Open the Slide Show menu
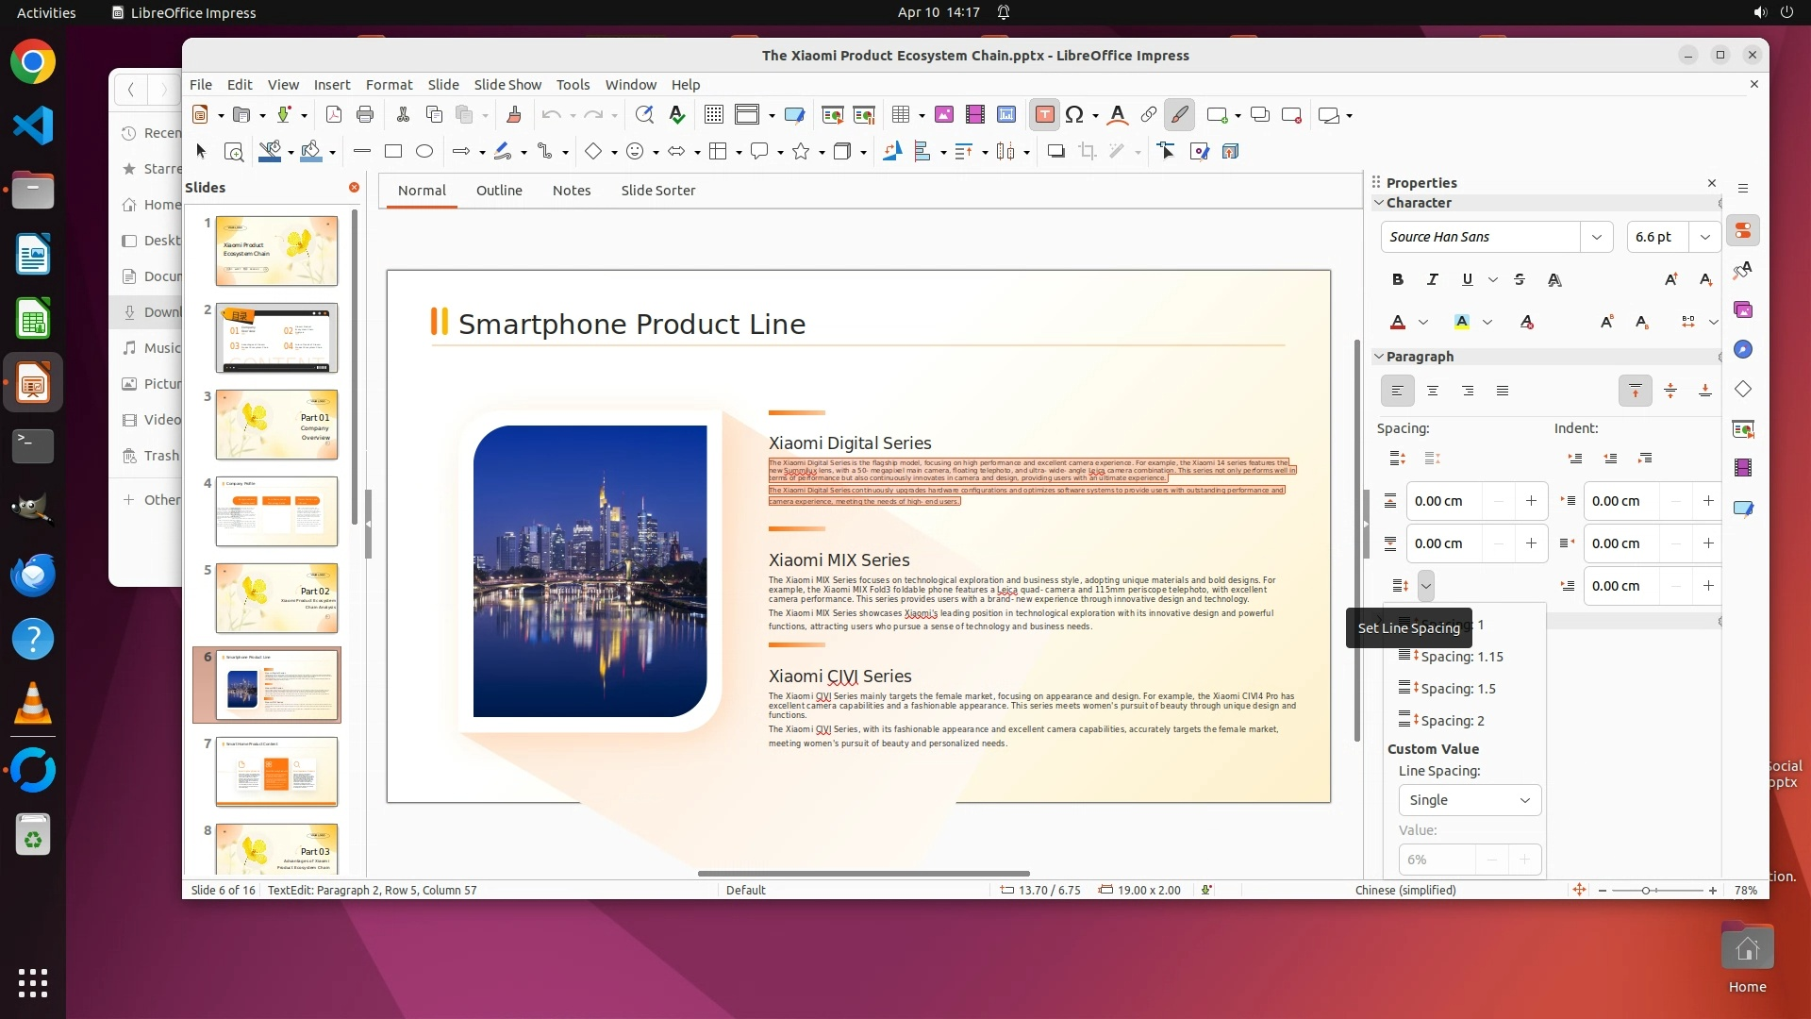This screenshot has height=1019, width=1811. click(507, 85)
